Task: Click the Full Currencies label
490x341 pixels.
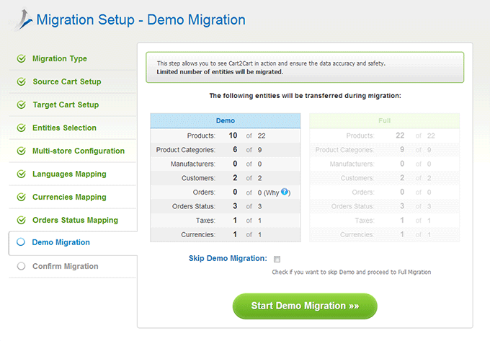Action: (357, 235)
